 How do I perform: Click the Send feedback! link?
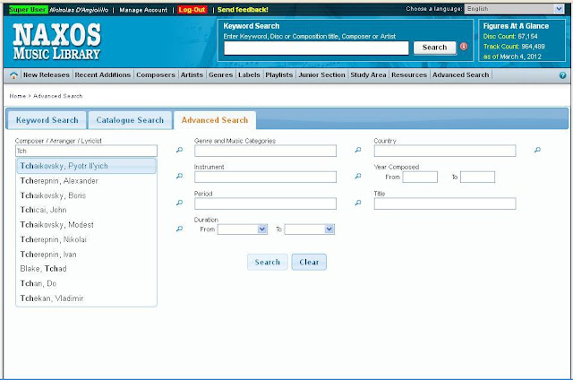point(243,10)
